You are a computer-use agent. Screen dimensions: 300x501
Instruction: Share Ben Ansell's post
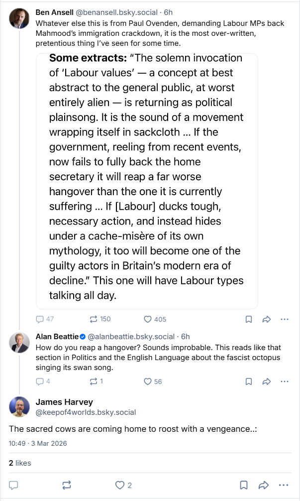pyautogui.click(x=266, y=319)
